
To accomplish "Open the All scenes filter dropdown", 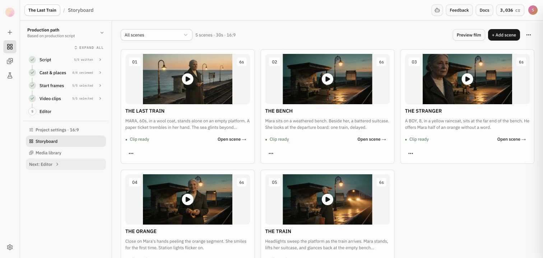I will (156, 35).
